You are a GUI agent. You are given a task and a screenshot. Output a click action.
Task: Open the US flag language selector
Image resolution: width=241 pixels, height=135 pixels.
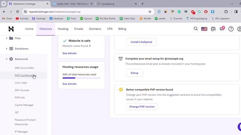click(x=204, y=29)
